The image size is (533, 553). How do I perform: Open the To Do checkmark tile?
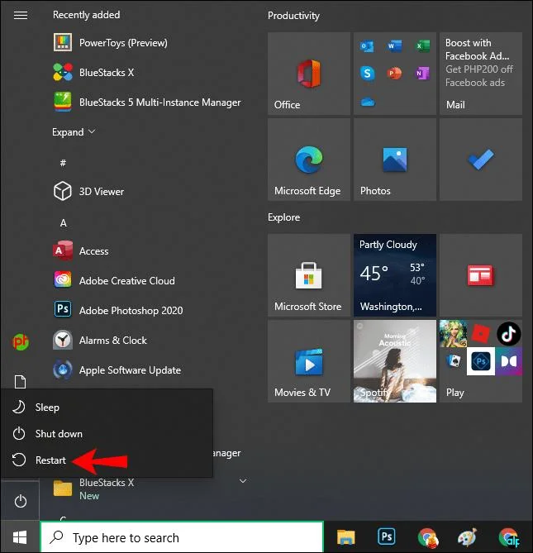point(481,160)
